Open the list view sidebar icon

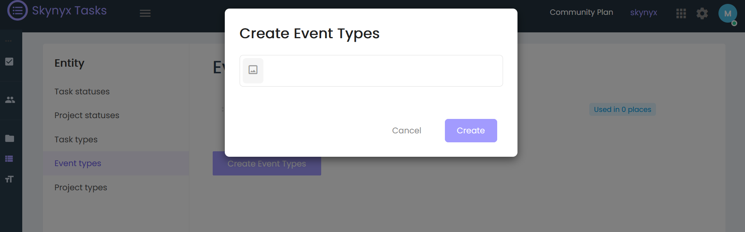coord(9,159)
